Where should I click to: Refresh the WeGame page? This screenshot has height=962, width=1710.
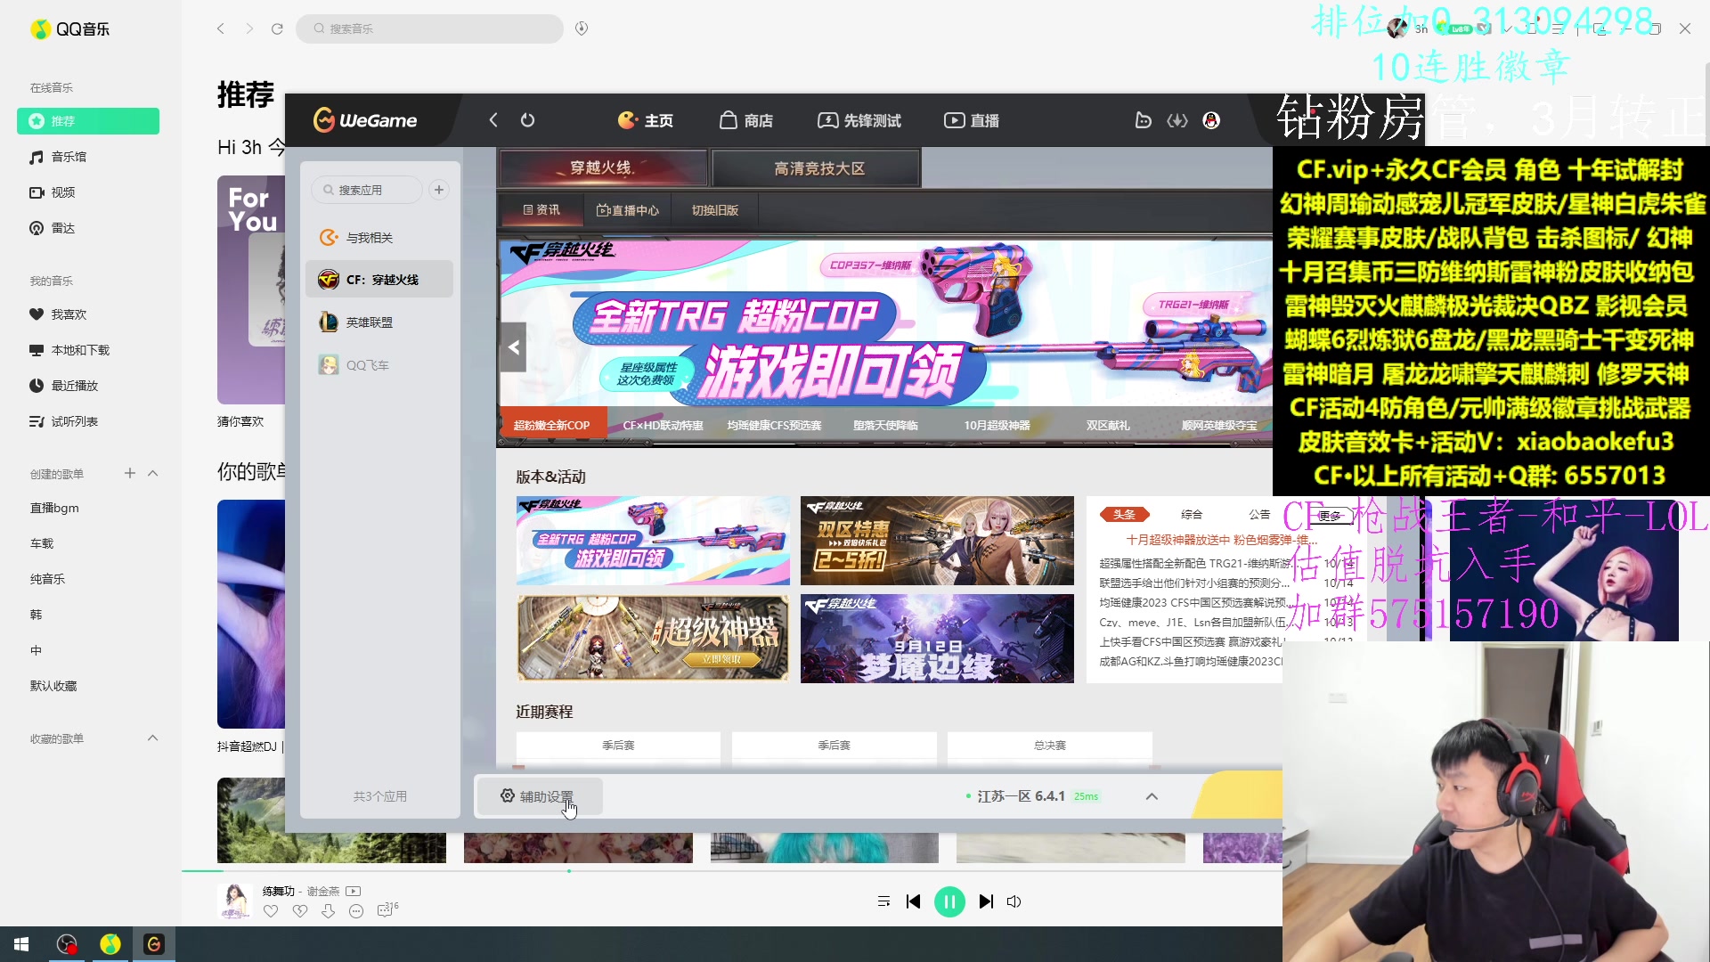[528, 120]
